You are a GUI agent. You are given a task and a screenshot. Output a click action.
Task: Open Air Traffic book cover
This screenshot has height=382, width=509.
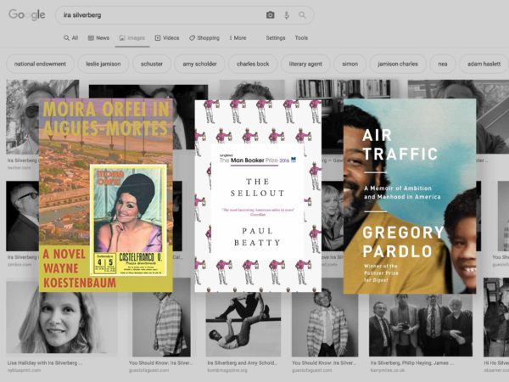410,196
